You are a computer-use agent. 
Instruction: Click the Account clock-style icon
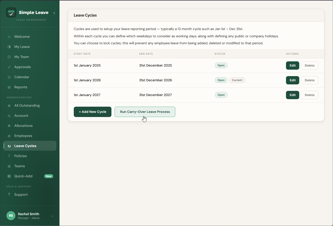pos(9,116)
